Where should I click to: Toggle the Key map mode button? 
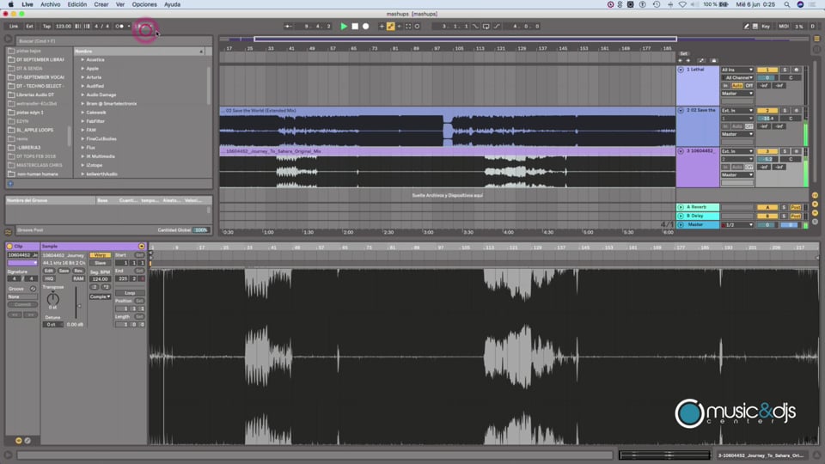click(x=766, y=27)
